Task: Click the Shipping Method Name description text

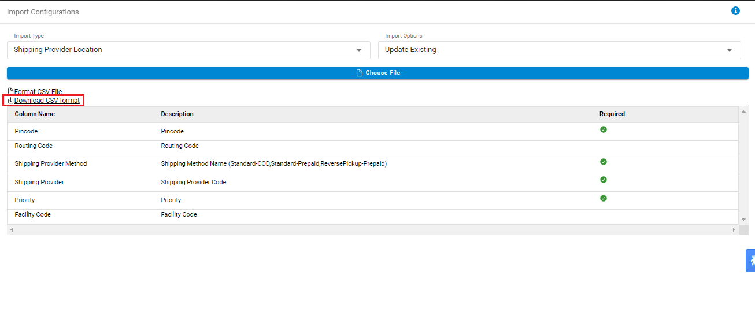Action: 273,164
